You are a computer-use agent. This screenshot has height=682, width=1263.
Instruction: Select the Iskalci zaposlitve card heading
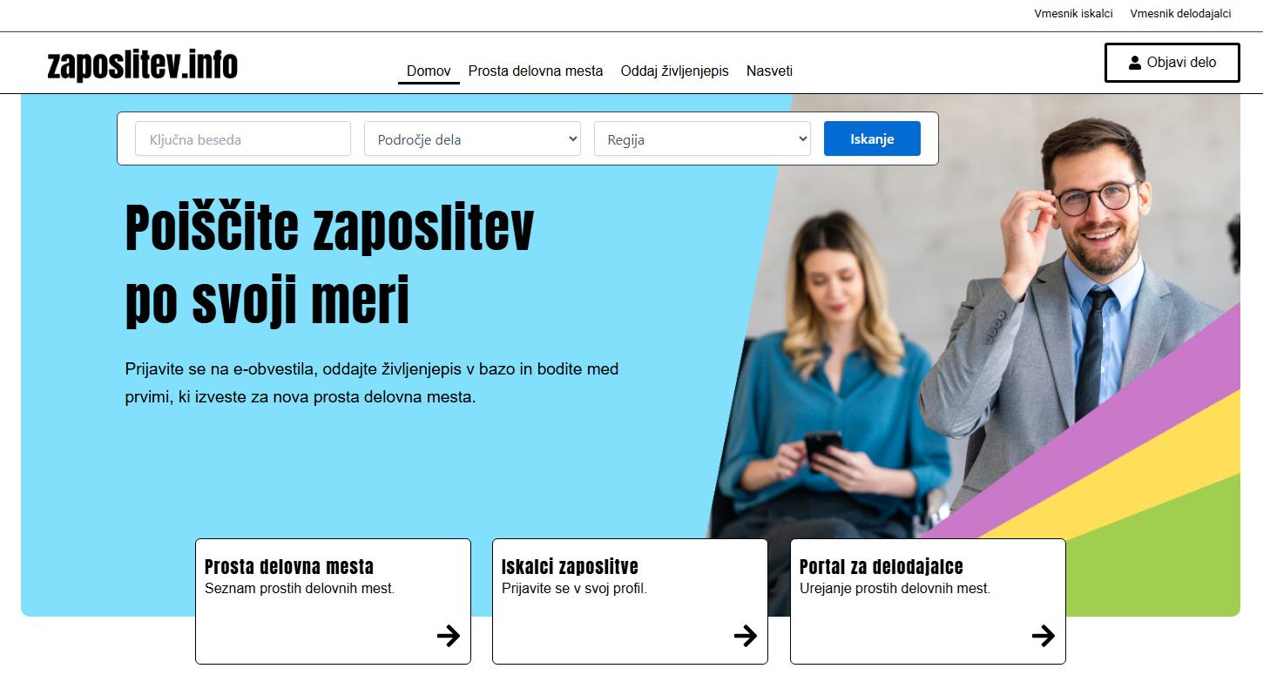click(570, 567)
